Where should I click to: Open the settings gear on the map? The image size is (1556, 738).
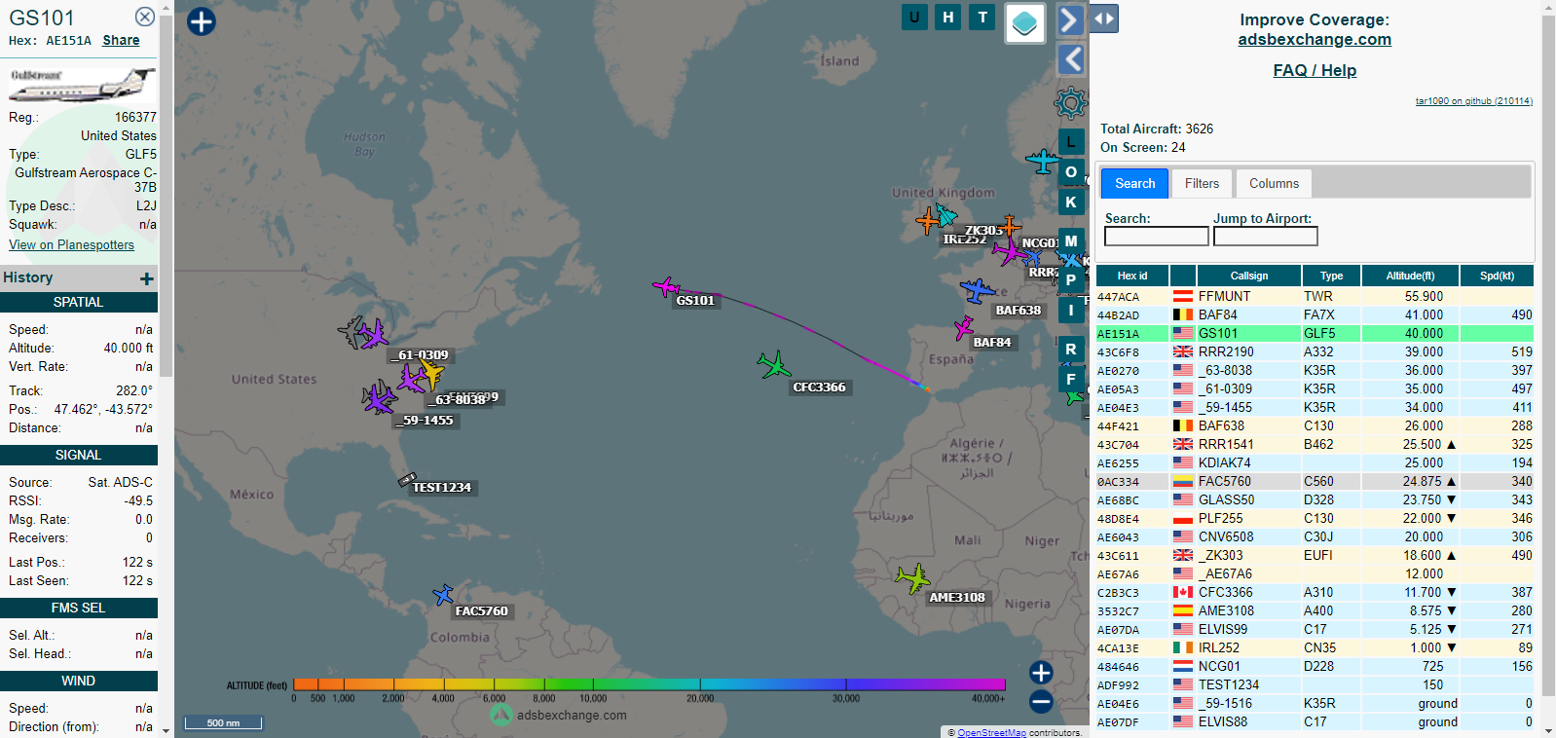(x=1070, y=102)
